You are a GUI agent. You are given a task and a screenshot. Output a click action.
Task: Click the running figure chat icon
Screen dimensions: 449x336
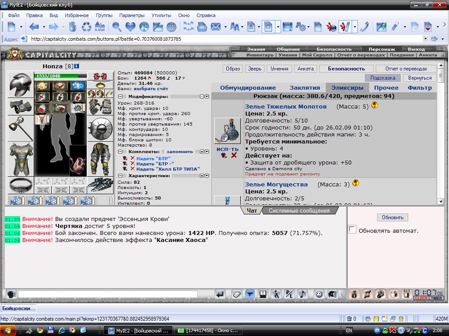click(276, 294)
